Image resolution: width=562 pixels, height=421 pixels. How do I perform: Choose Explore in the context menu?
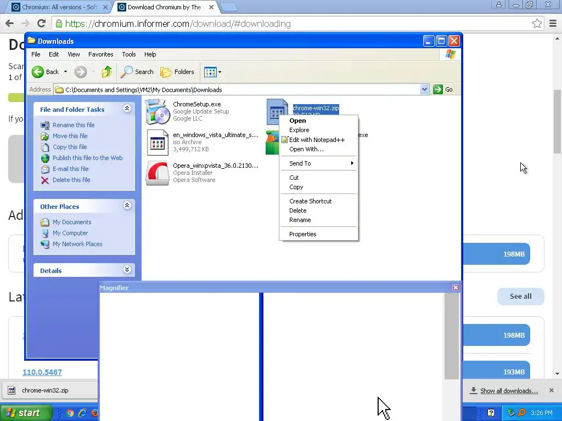click(319, 130)
